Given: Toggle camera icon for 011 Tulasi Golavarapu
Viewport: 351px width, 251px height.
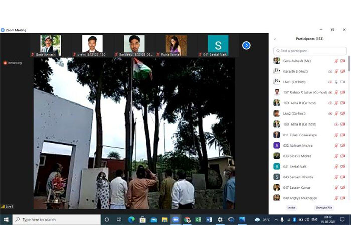Looking at the screenshot, I should coord(343,135).
